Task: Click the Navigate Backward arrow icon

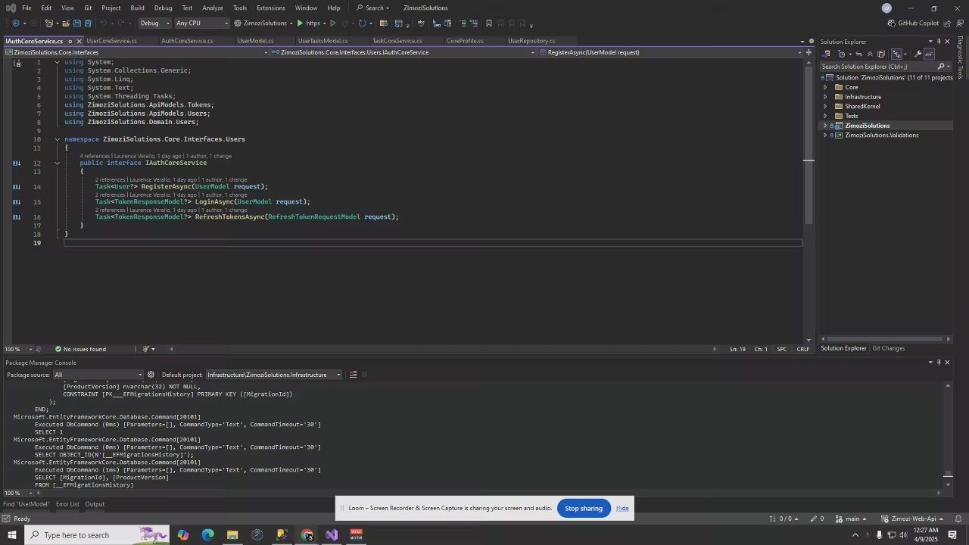Action: [16, 23]
